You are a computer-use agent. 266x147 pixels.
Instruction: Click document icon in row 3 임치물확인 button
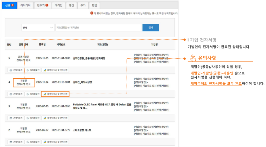click(28, 118)
